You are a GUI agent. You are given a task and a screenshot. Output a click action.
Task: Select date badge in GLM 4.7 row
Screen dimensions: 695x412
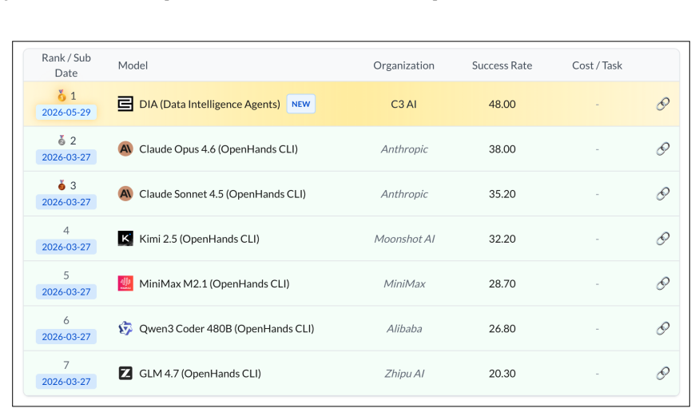point(66,382)
